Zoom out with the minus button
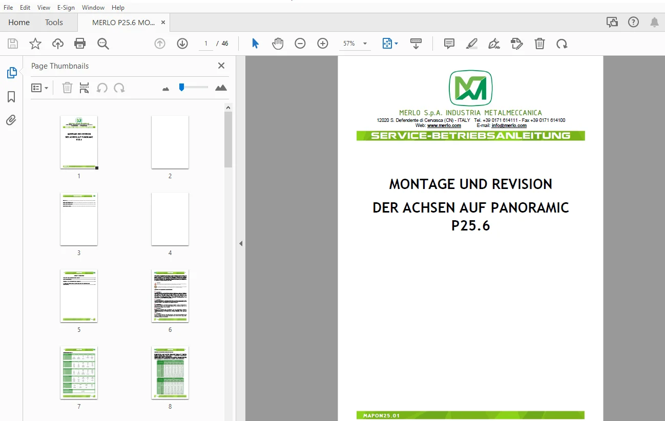Screen dimensions: 665x421 (x=300, y=44)
